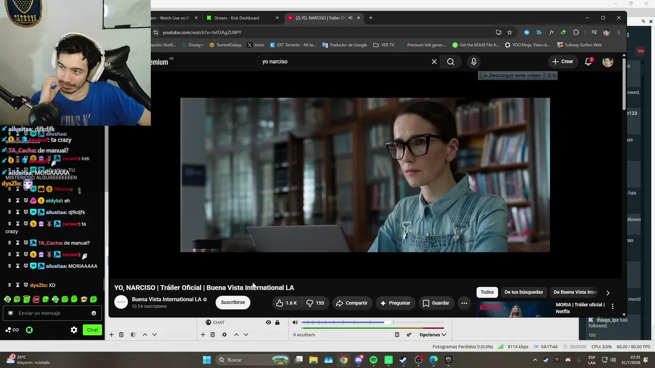The height and width of the screenshot is (368, 655).
Task: Open the Disney+ bookmark
Action: [x=191, y=45]
